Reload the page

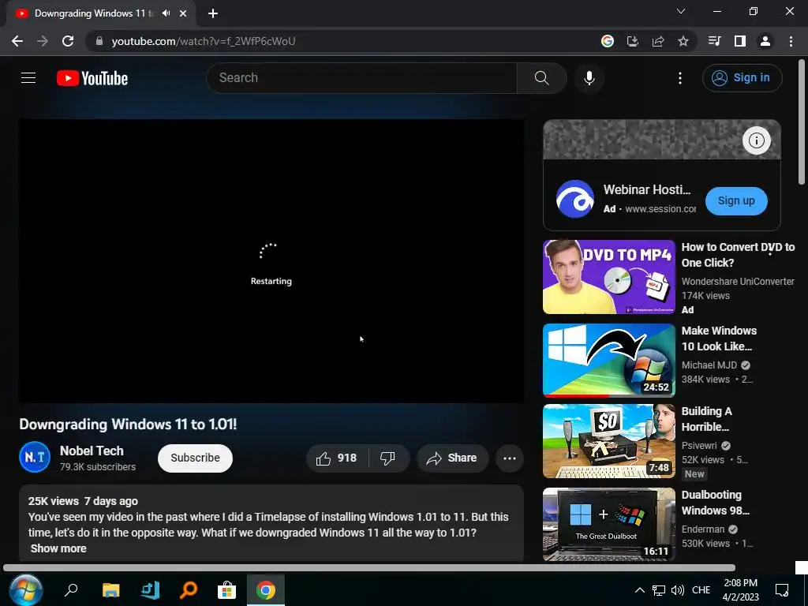[68, 41]
